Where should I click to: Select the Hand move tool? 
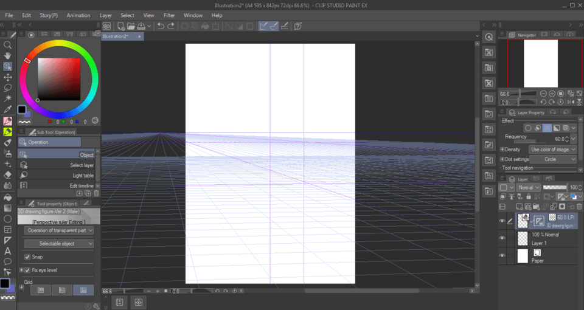tap(7, 56)
